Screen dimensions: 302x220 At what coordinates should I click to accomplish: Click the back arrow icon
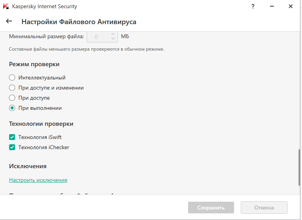pyautogui.click(x=9, y=21)
